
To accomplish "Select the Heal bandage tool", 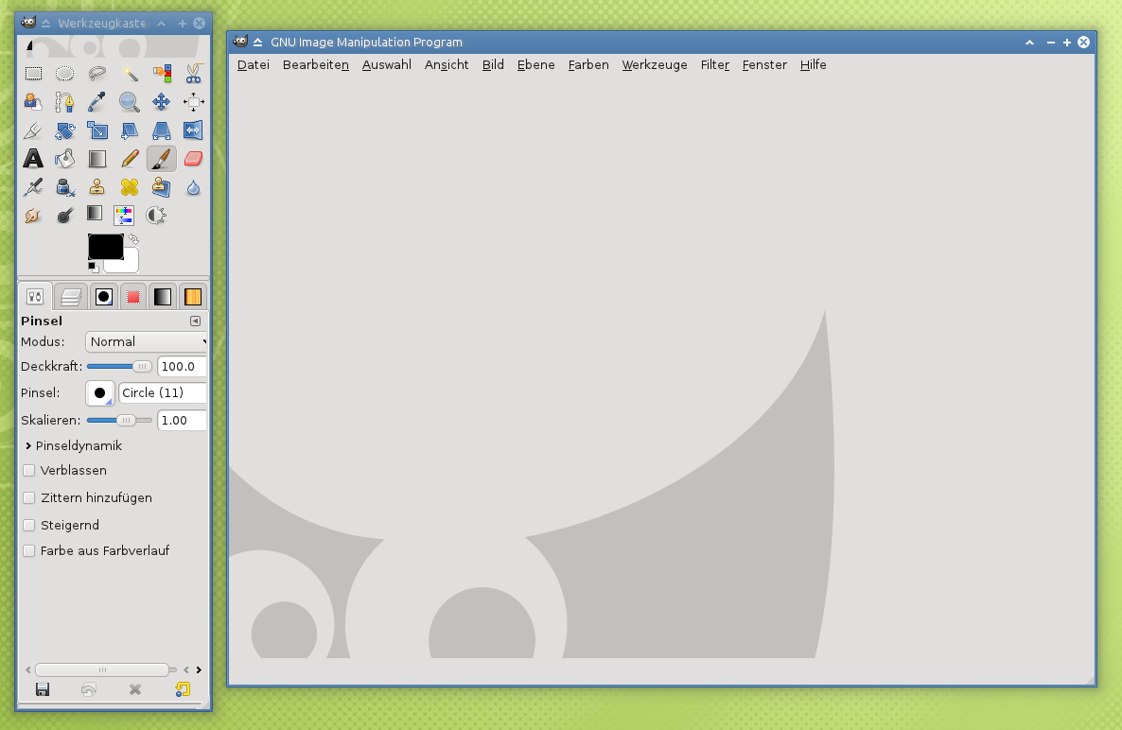I will (x=130, y=187).
